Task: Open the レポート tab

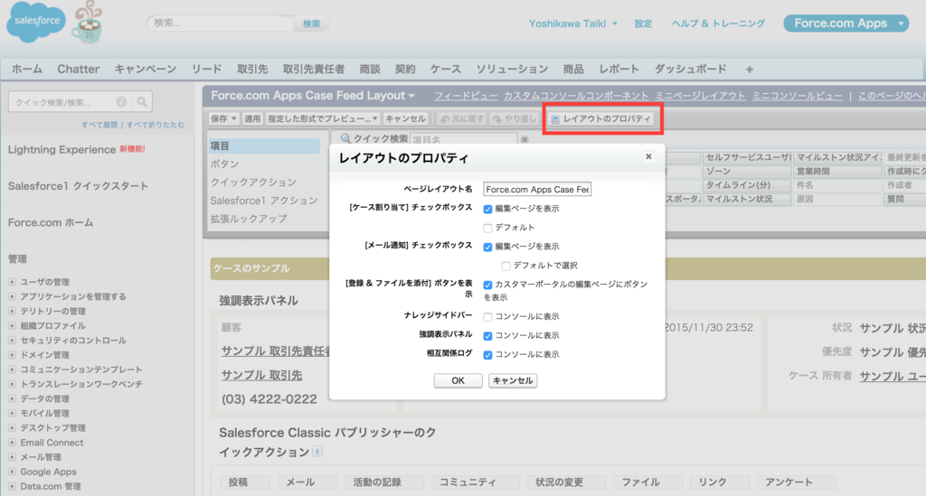Action: click(619, 69)
